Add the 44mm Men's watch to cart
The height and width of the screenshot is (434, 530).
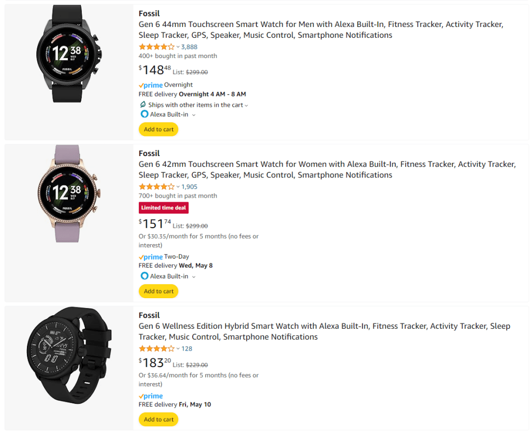point(159,130)
